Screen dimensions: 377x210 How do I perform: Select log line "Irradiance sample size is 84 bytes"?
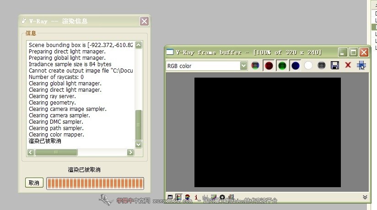pyautogui.click(x=70, y=64)
